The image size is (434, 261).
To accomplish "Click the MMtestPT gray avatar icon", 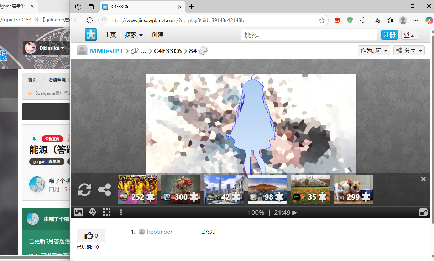I will tap(83, 51).
